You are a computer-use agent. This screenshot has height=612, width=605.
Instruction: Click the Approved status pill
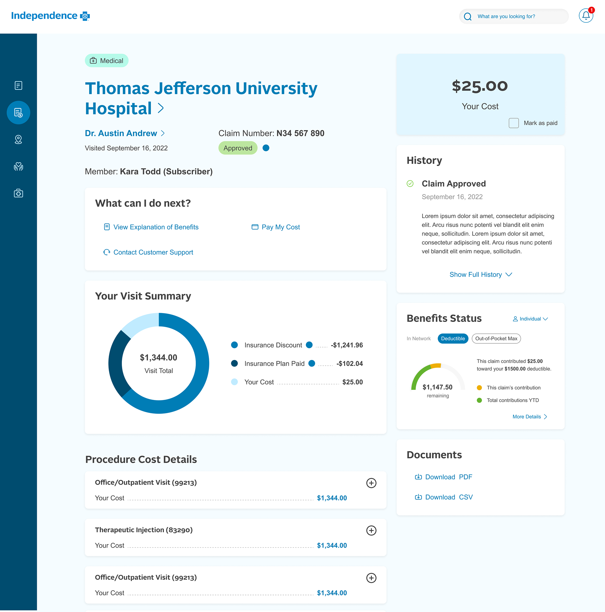(x=238, y=148)
